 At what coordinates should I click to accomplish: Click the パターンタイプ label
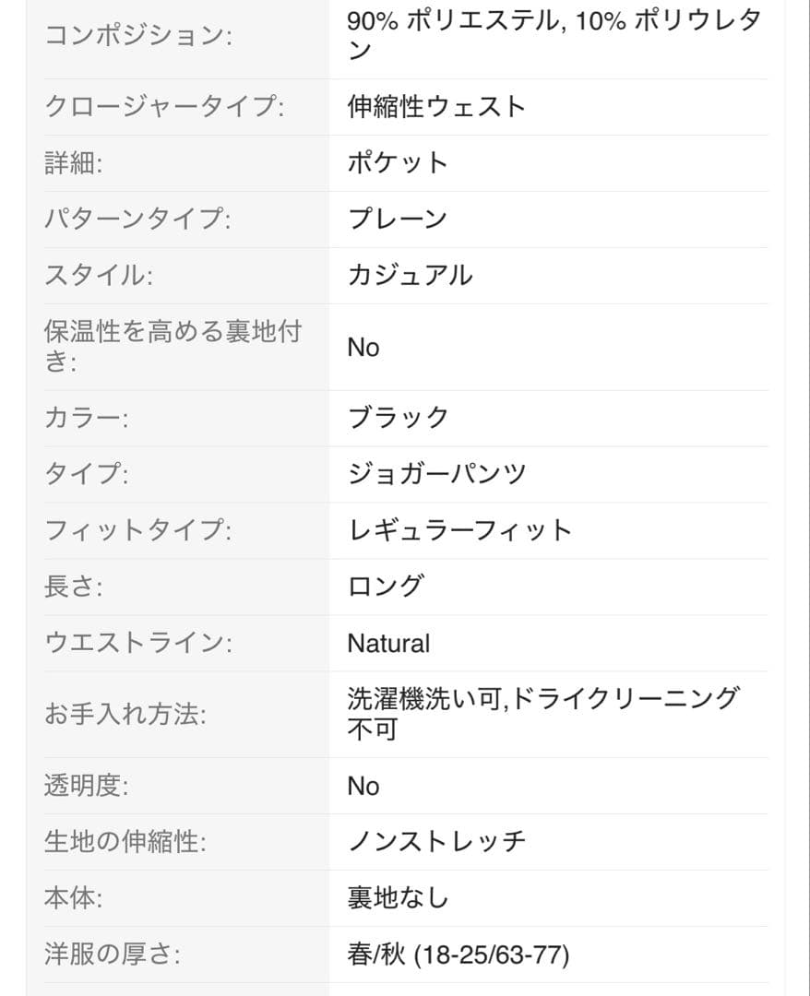click(x=137, y=219)
